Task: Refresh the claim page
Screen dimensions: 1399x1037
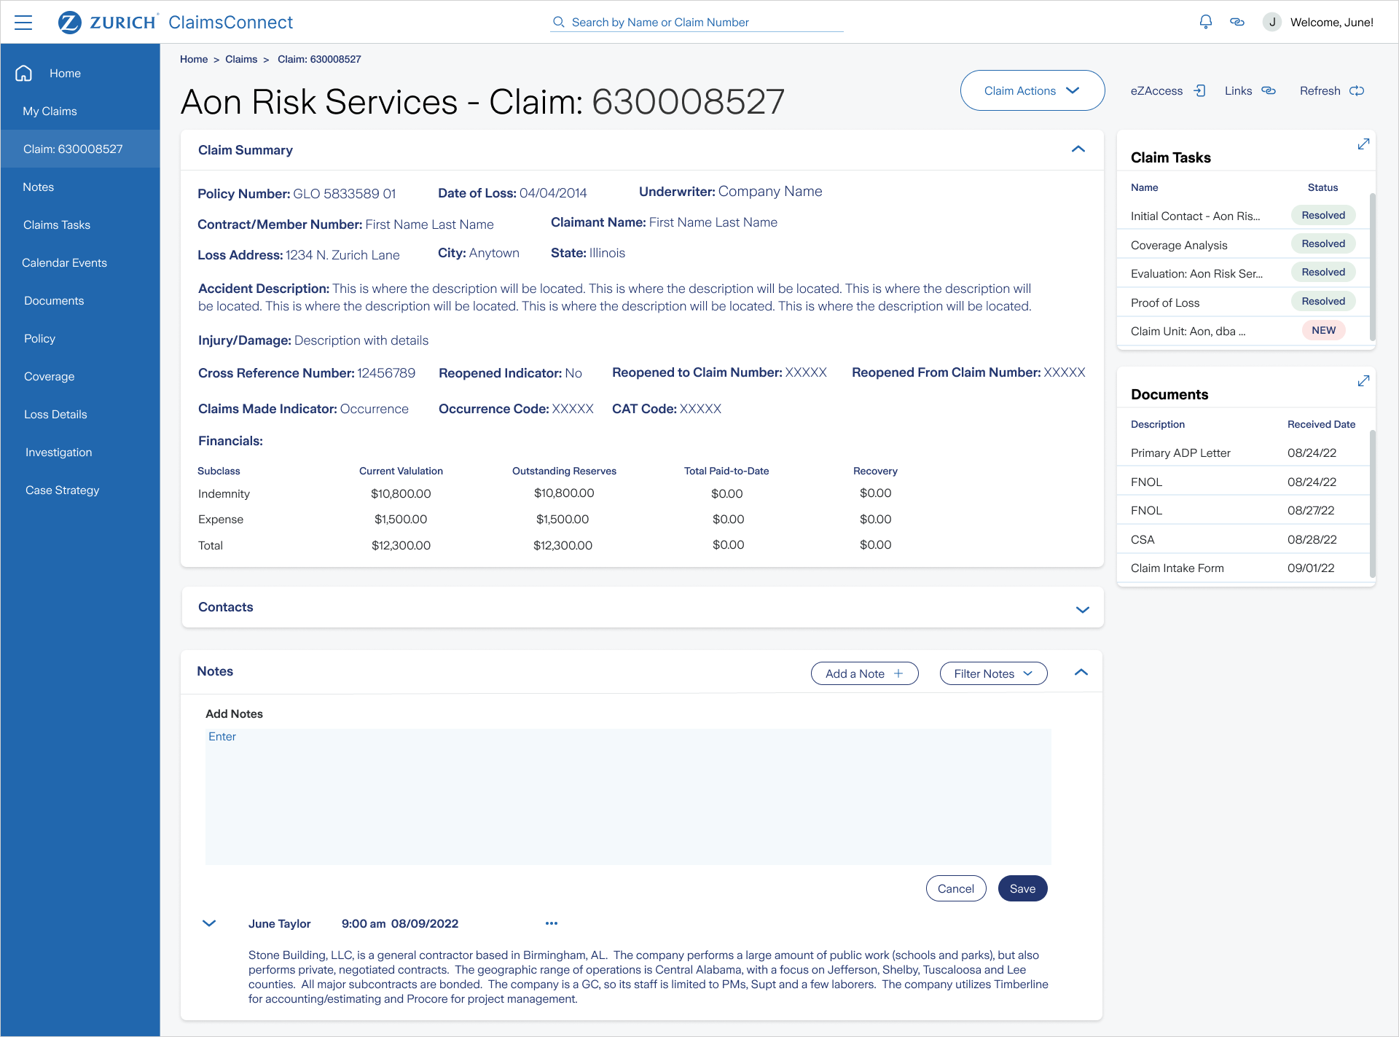Action: (x=1331, y=91)
